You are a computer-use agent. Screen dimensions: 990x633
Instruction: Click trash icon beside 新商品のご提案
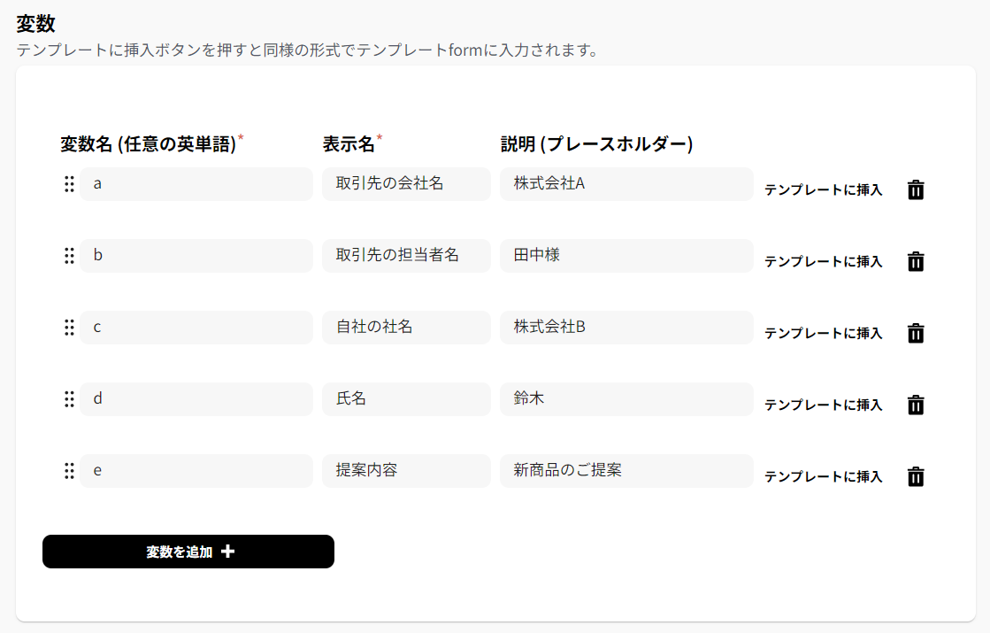916,476
